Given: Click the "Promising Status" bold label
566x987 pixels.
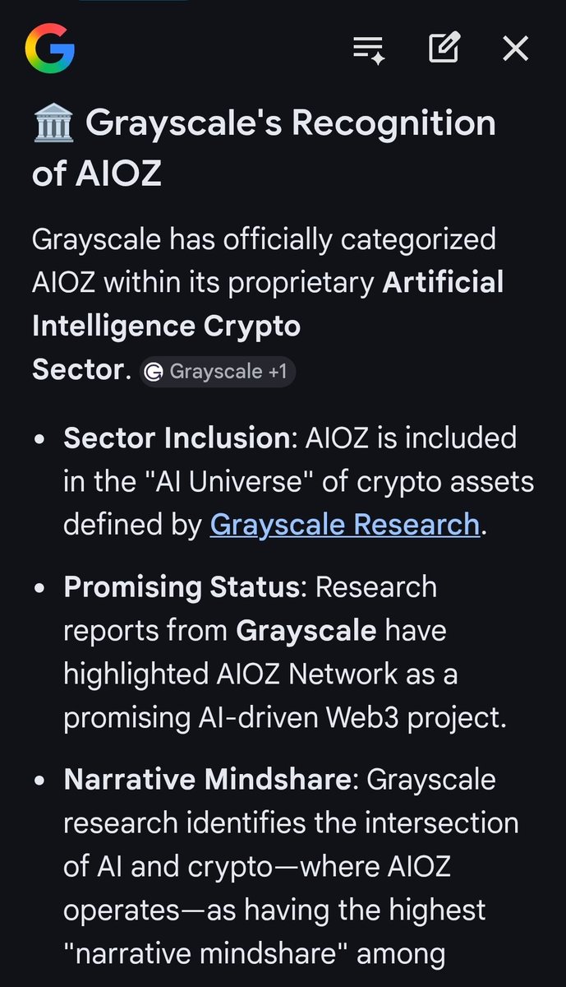Looking at the screenshot, I should point(182,587).
